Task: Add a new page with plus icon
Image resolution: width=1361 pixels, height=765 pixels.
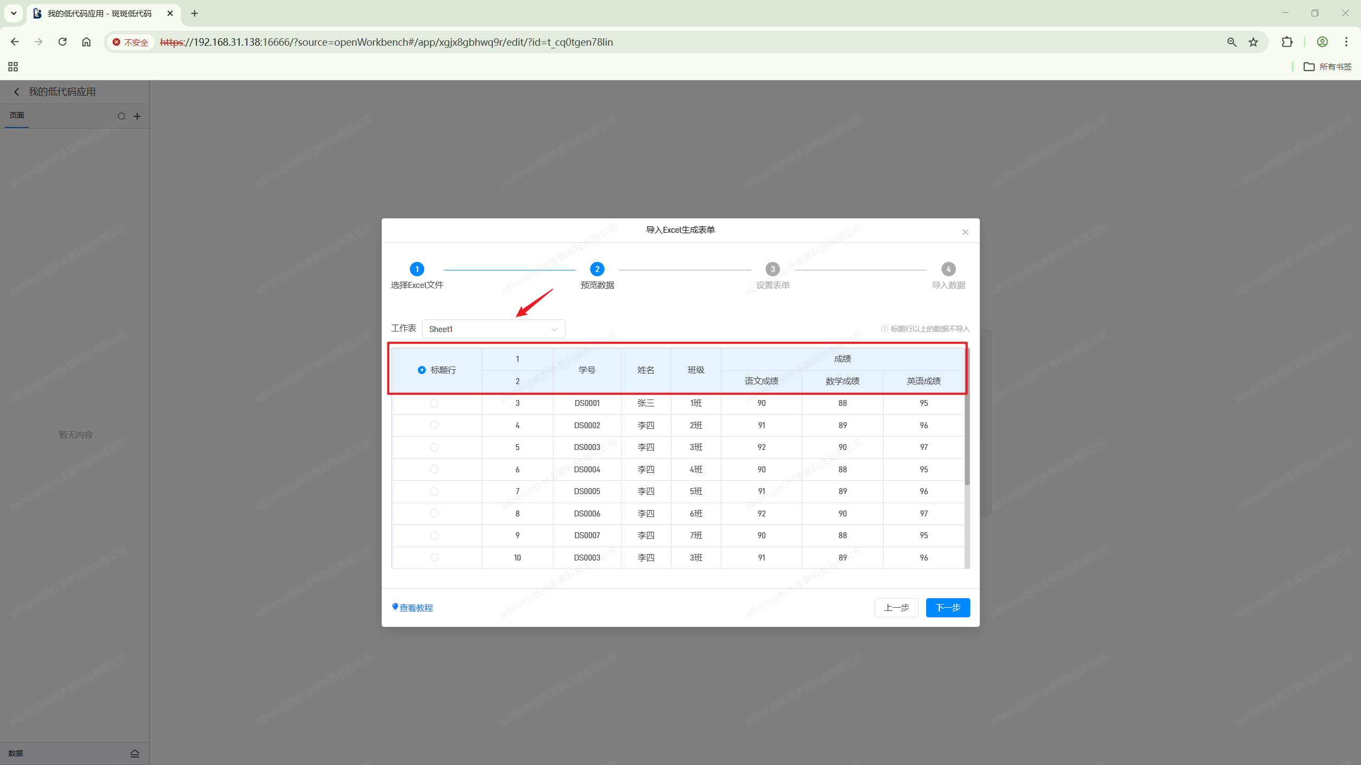Action: pos(137,116)
